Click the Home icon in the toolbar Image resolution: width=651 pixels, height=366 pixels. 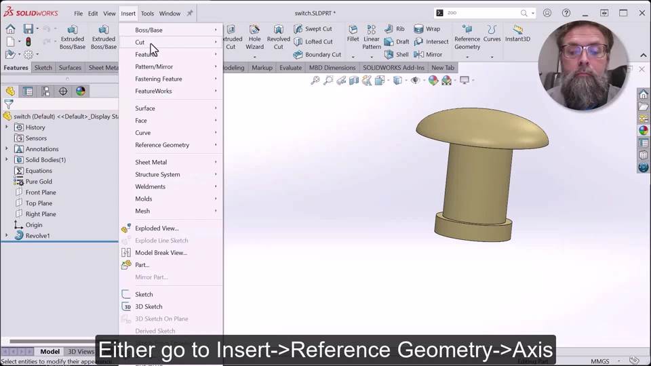click(x=10, y=28)
